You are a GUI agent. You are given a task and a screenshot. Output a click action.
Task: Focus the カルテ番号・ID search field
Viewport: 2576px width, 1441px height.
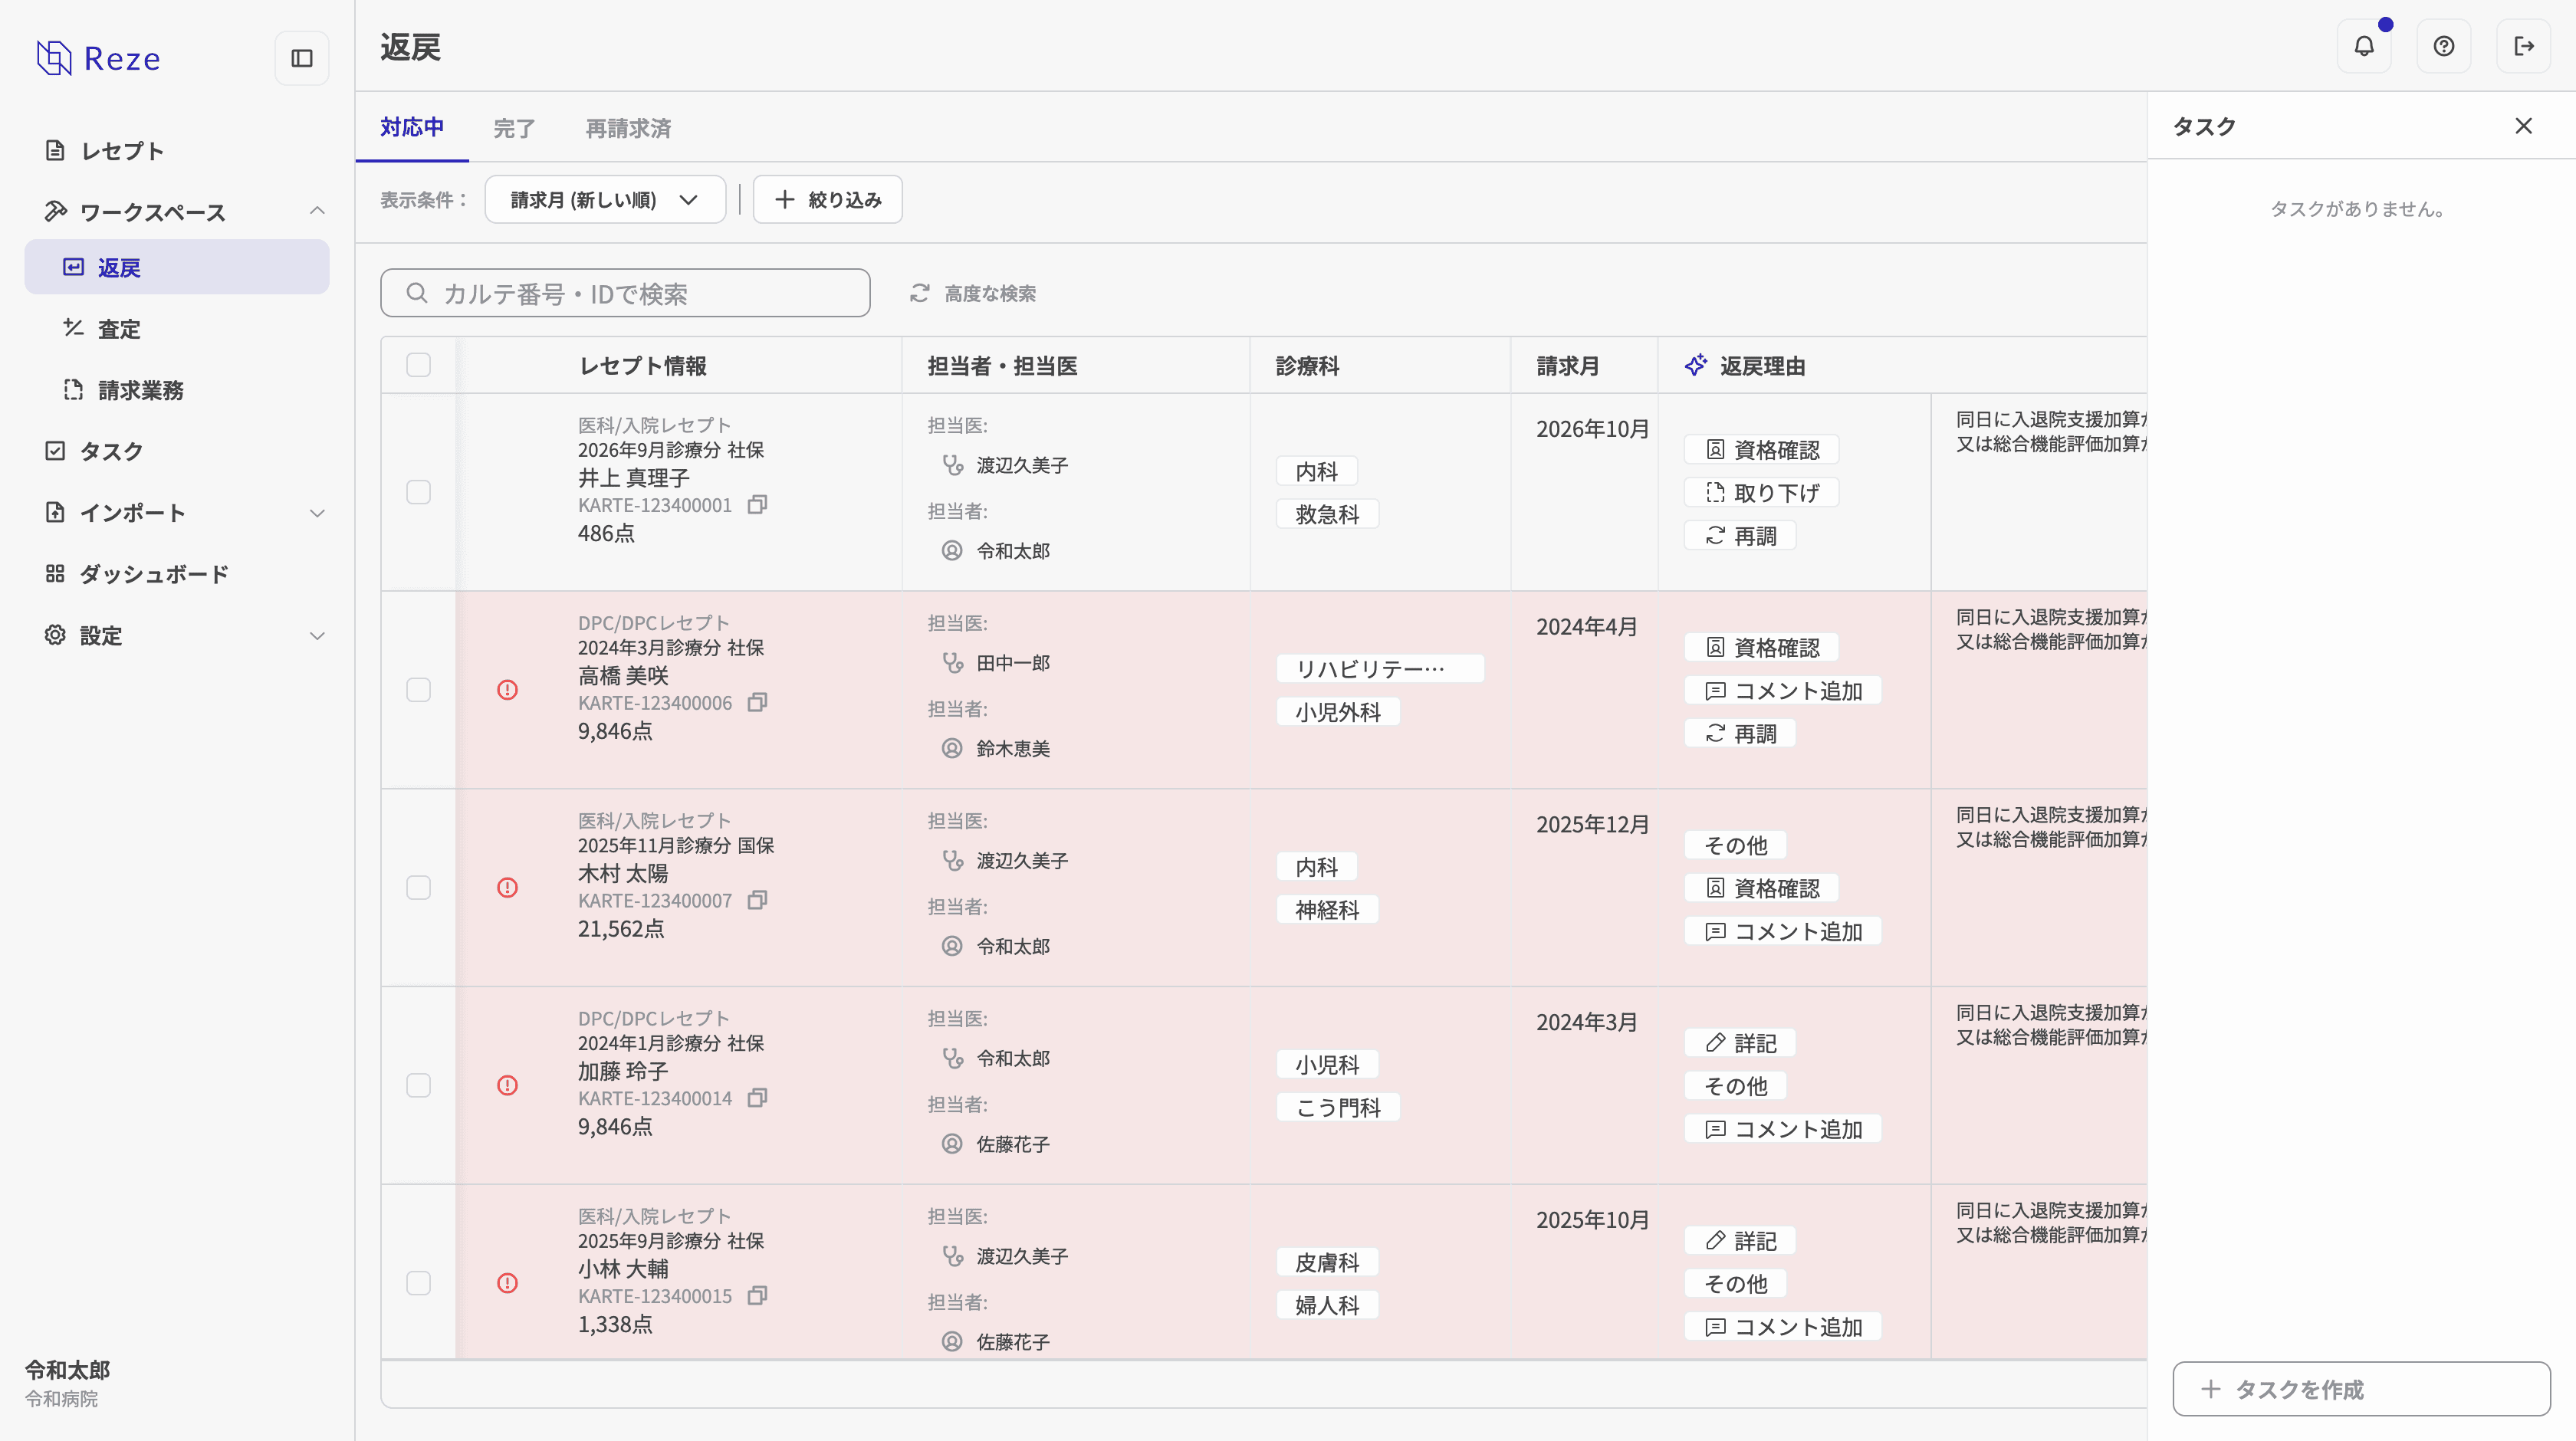click(x=625, y=293)
